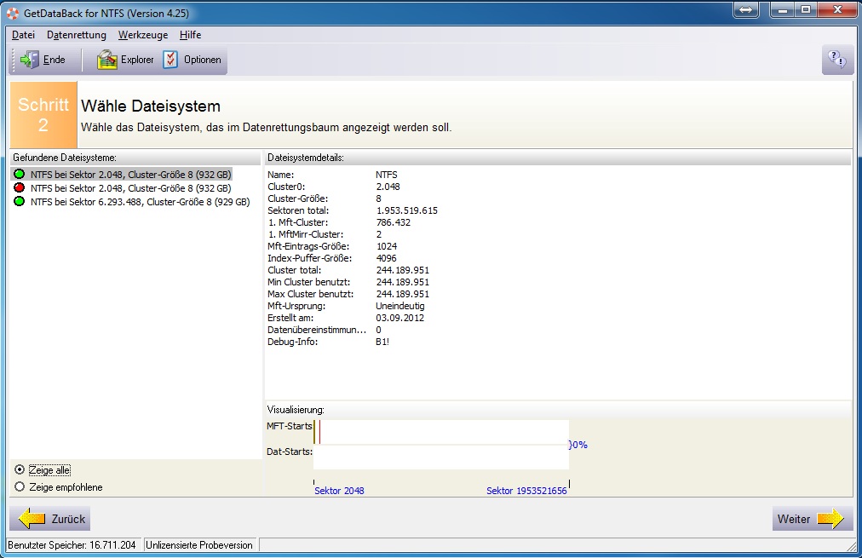Click 'Index-Puffer-Größe' value 4096
This screenshot has width=862, height=558.
pyautogui.click(x=387, y=258)
